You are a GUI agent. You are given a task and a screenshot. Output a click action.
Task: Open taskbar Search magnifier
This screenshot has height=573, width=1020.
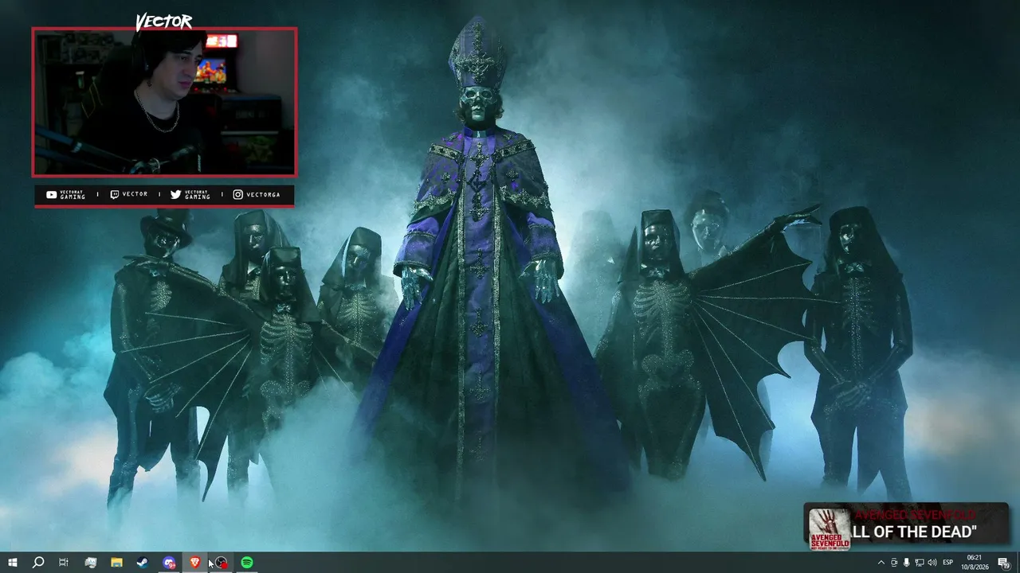(x=38, y=563)
